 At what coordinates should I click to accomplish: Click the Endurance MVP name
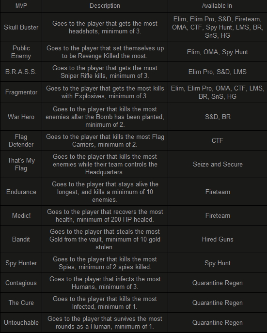tap(21, 192)
